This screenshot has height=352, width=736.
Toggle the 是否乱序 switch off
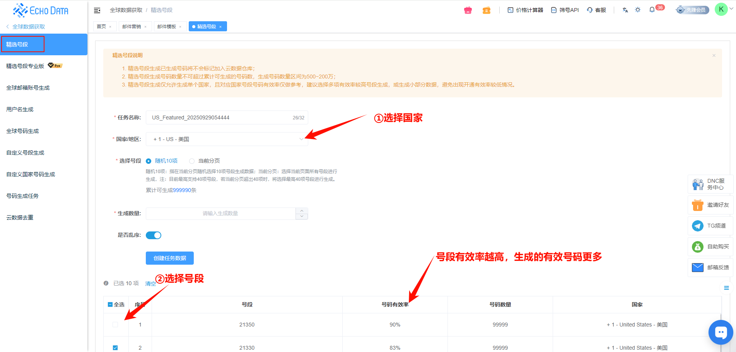point(154,235)
